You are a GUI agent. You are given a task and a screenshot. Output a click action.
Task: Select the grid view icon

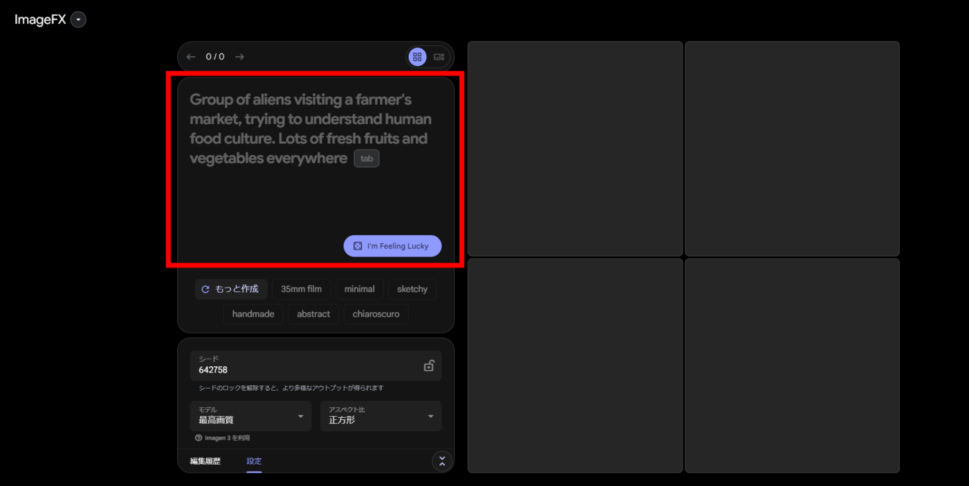pos(417,57)
